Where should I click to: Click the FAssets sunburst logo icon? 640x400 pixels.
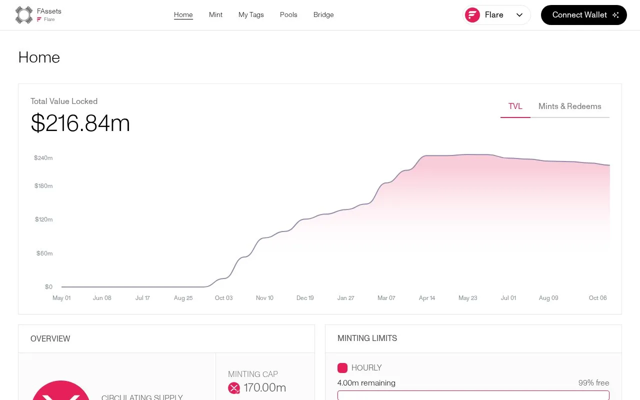pyautogui.click(x=24, y=15)
